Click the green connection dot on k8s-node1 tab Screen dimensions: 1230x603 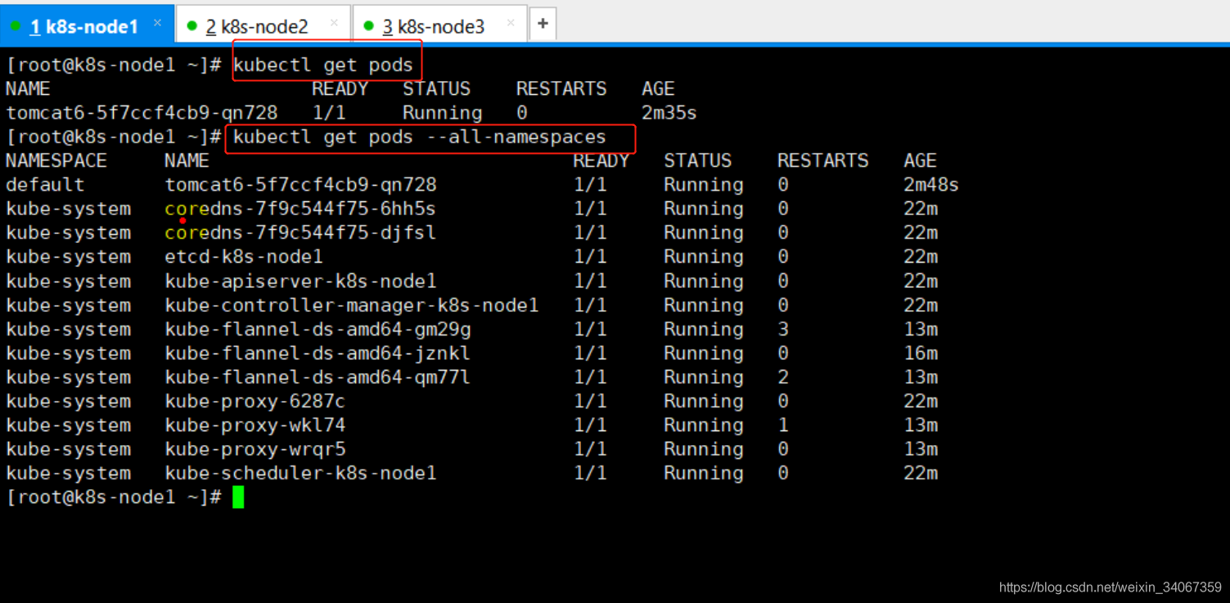tap(16, 26)
